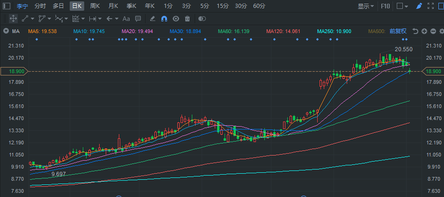The height and width of the screenshot is (197, 444).
Task: Click the 9.697 low price annotation
Action: (58, 174)
